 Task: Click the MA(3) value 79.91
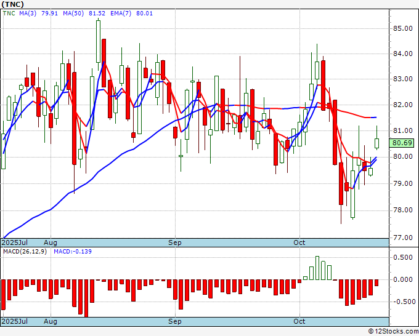49,14
